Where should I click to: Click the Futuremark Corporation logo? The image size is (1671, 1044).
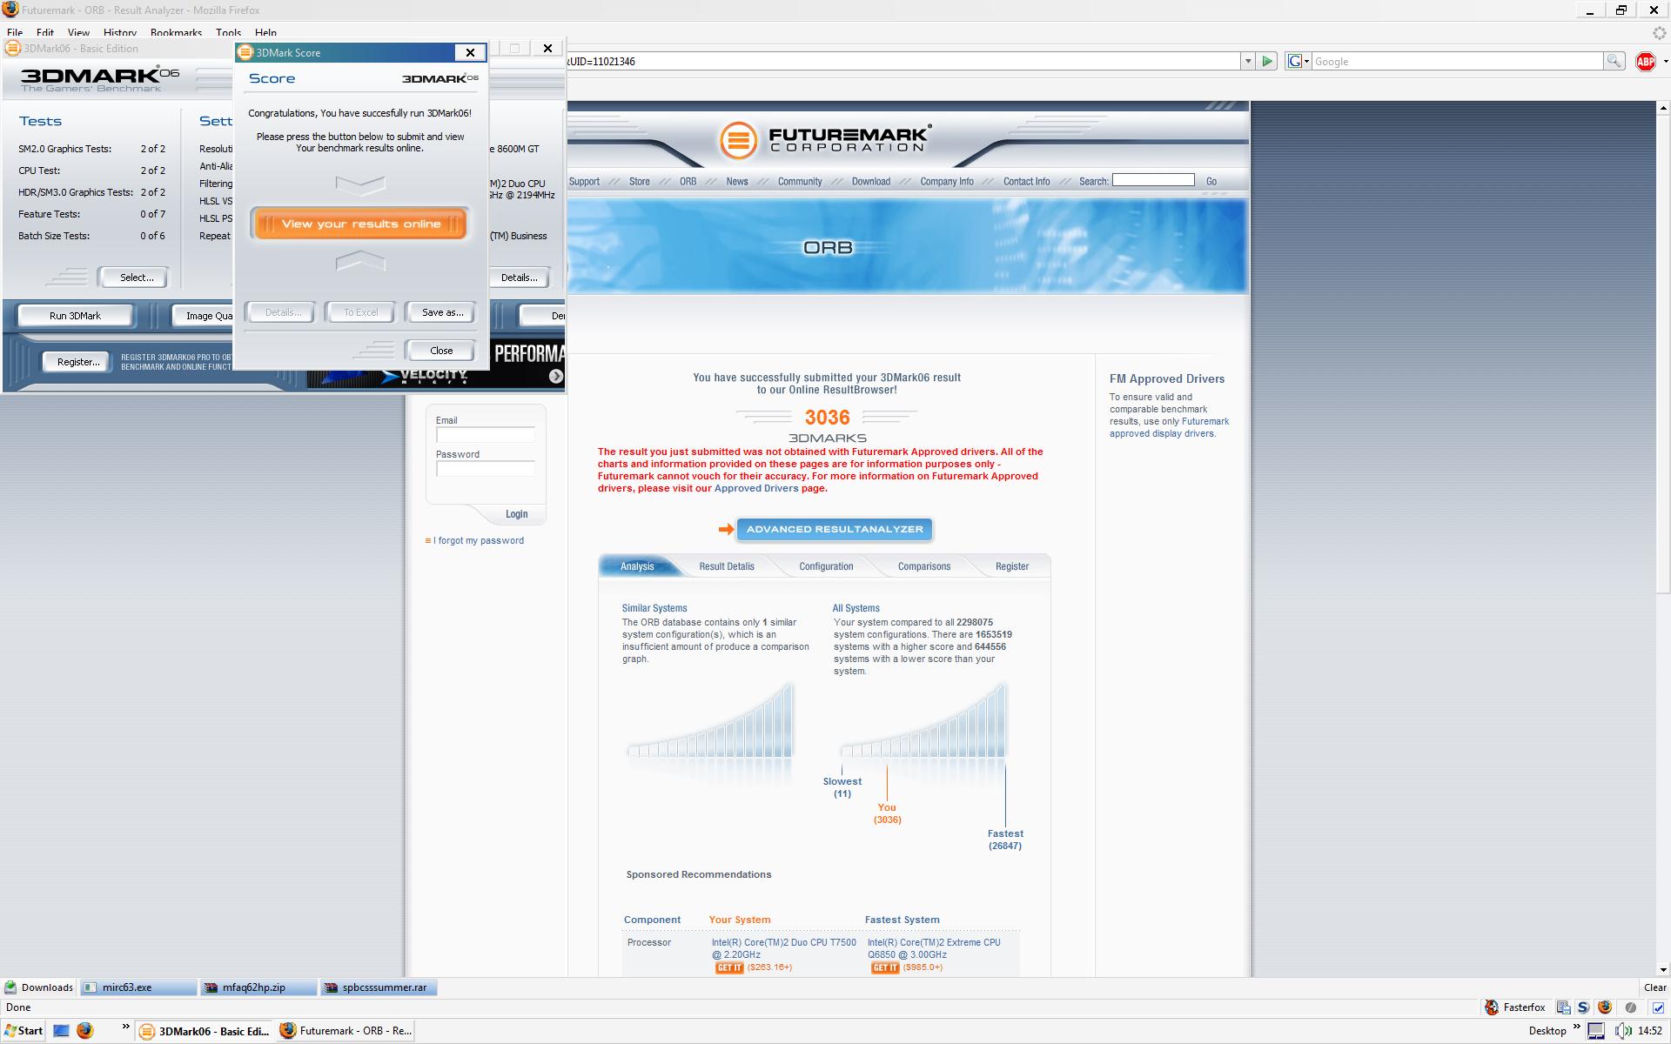point(825,139)
